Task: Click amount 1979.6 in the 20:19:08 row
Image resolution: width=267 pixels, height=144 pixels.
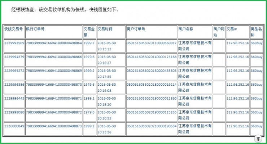Action: coord(89,85)
